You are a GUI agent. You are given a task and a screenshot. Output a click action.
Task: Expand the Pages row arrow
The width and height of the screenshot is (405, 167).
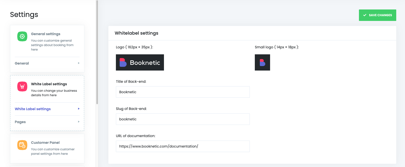pyautogui.click(x=79, y=122)
